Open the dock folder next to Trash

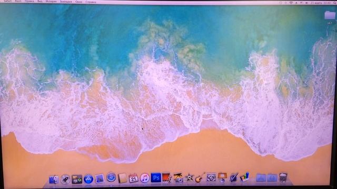point(272,177)
